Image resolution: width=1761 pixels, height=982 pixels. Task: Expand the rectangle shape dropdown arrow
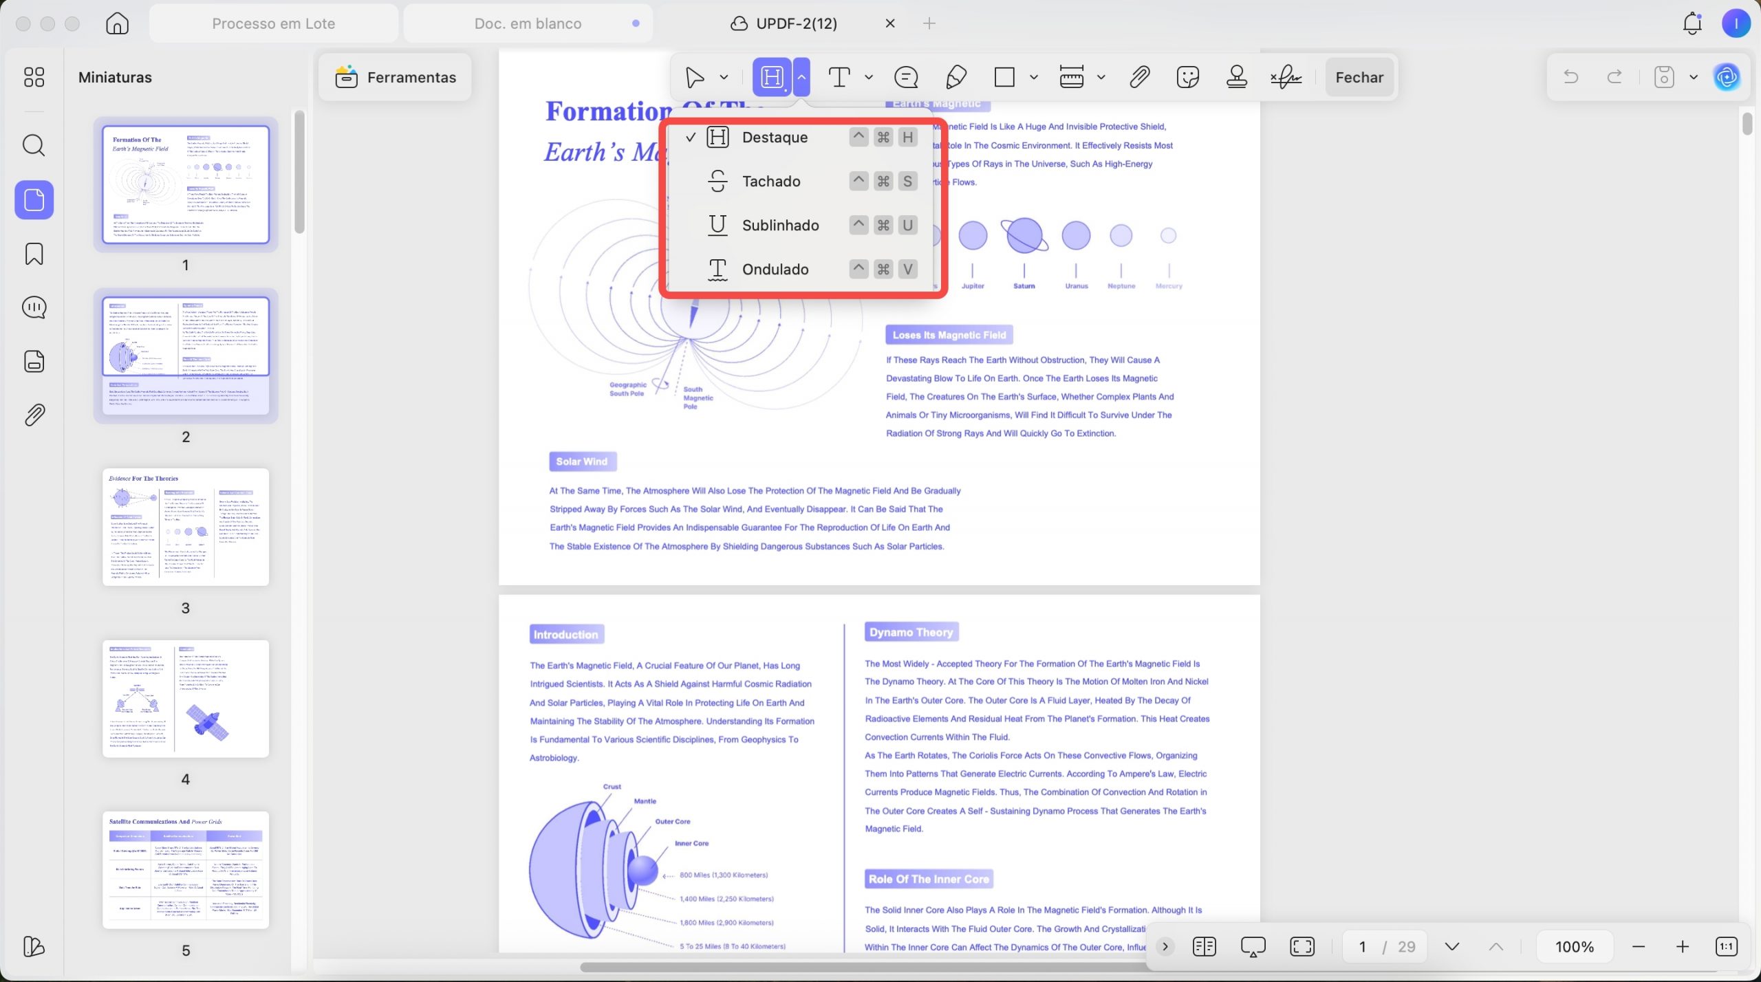point(1033,77)
